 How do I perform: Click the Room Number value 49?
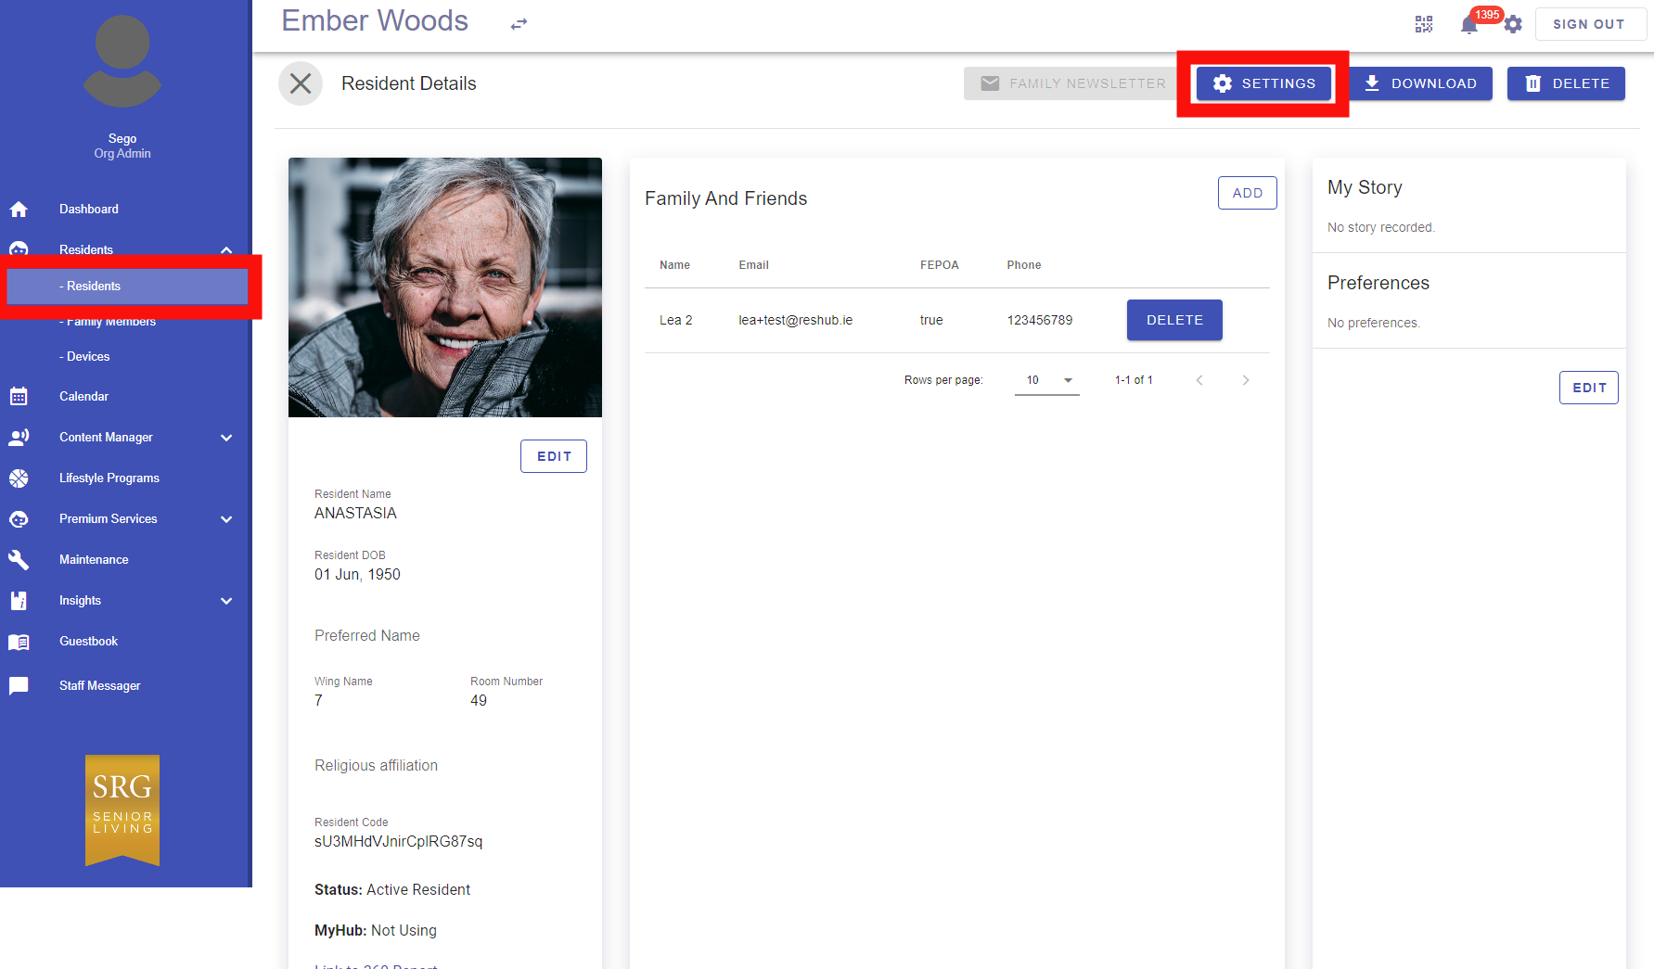click(479, 701)
